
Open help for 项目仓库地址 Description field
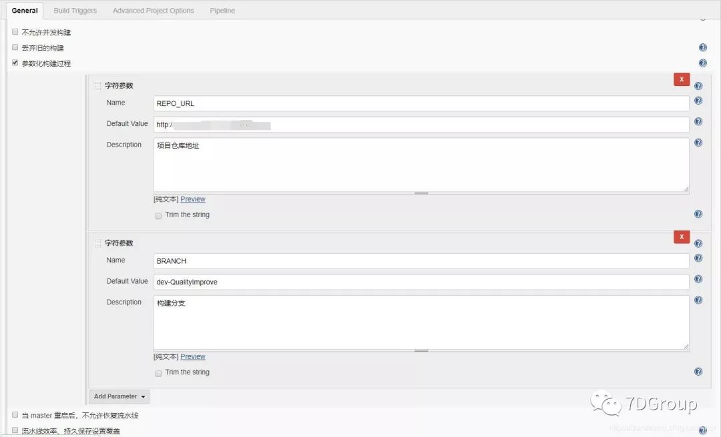coord(698,143)
